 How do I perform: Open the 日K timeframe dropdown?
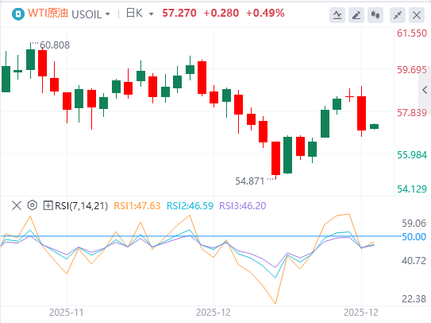151,14
